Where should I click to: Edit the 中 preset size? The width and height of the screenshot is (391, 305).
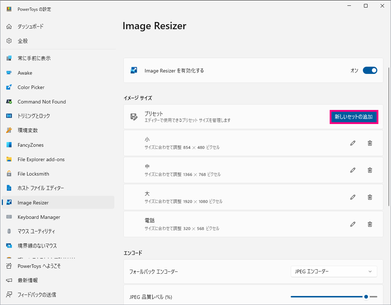(353, 170)
